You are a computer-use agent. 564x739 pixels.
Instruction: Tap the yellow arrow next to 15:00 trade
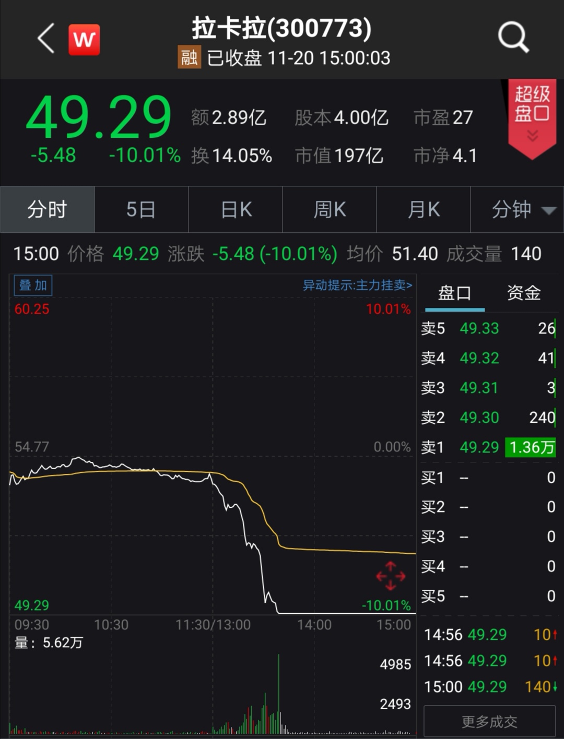(546, 687)
